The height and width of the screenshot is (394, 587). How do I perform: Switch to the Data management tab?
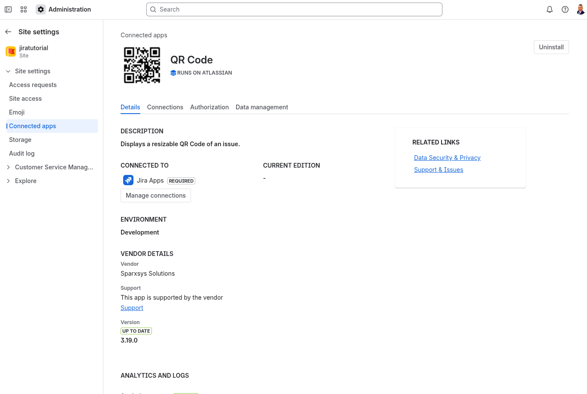(262, 107)
